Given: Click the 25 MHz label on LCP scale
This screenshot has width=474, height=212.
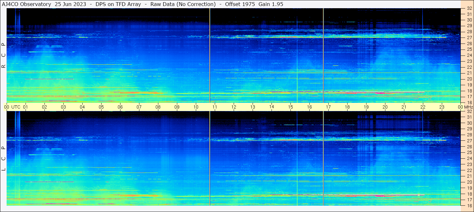Looking at the screenshot, I should 469,152.
